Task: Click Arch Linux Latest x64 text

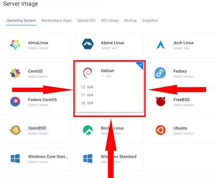Action: 181,48
